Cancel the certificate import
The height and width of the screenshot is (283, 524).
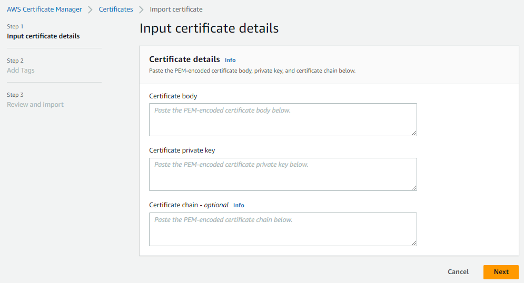[x=458, y=272]
